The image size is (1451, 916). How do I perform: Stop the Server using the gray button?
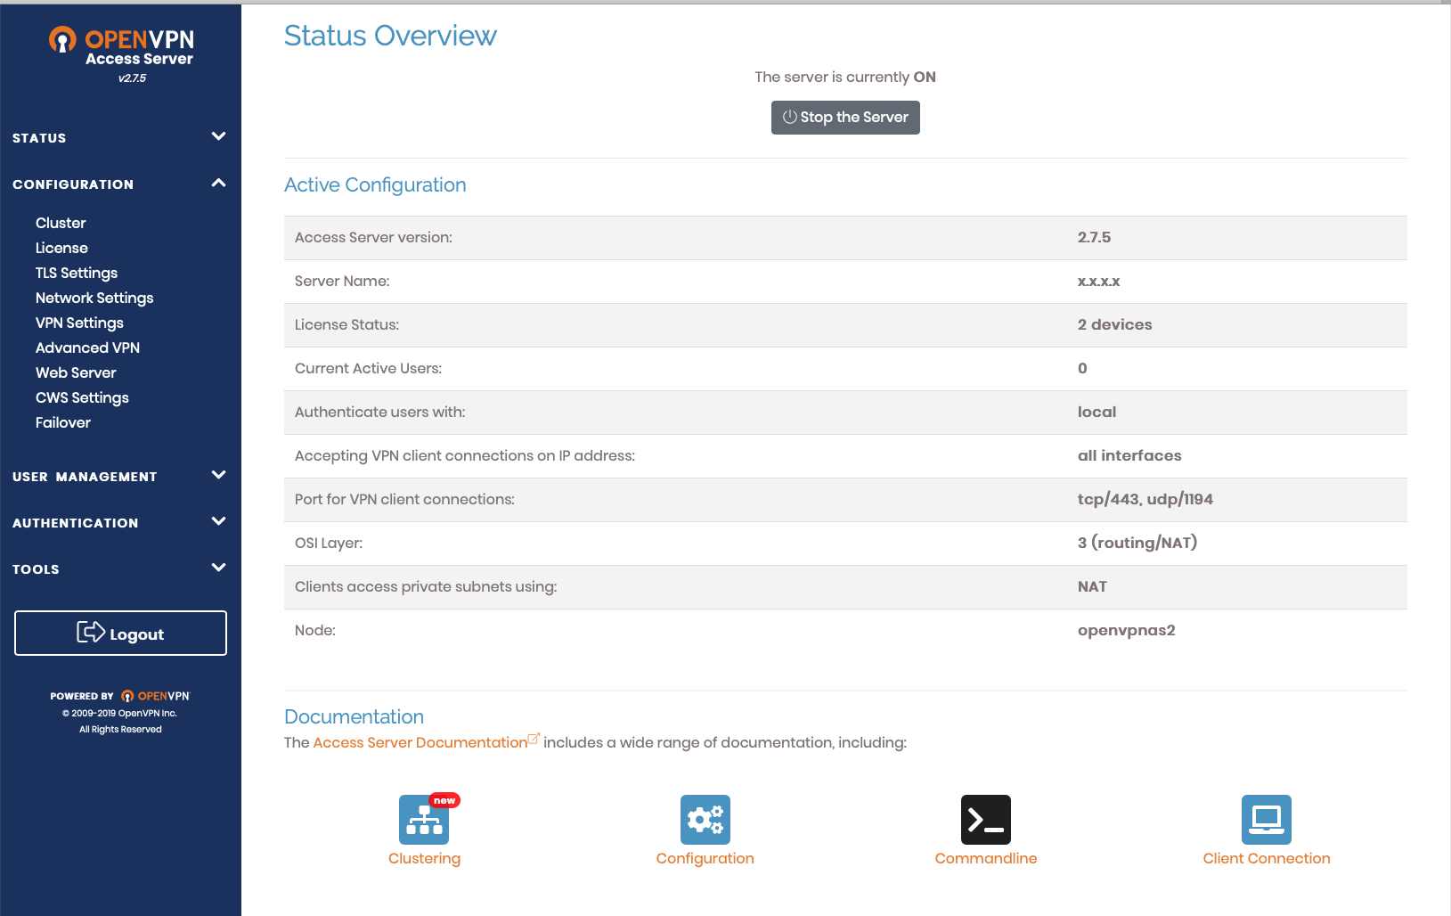coord(845,118)
